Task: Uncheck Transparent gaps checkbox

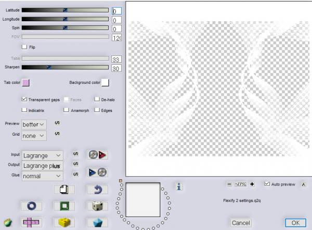Action: coord(24,98)
